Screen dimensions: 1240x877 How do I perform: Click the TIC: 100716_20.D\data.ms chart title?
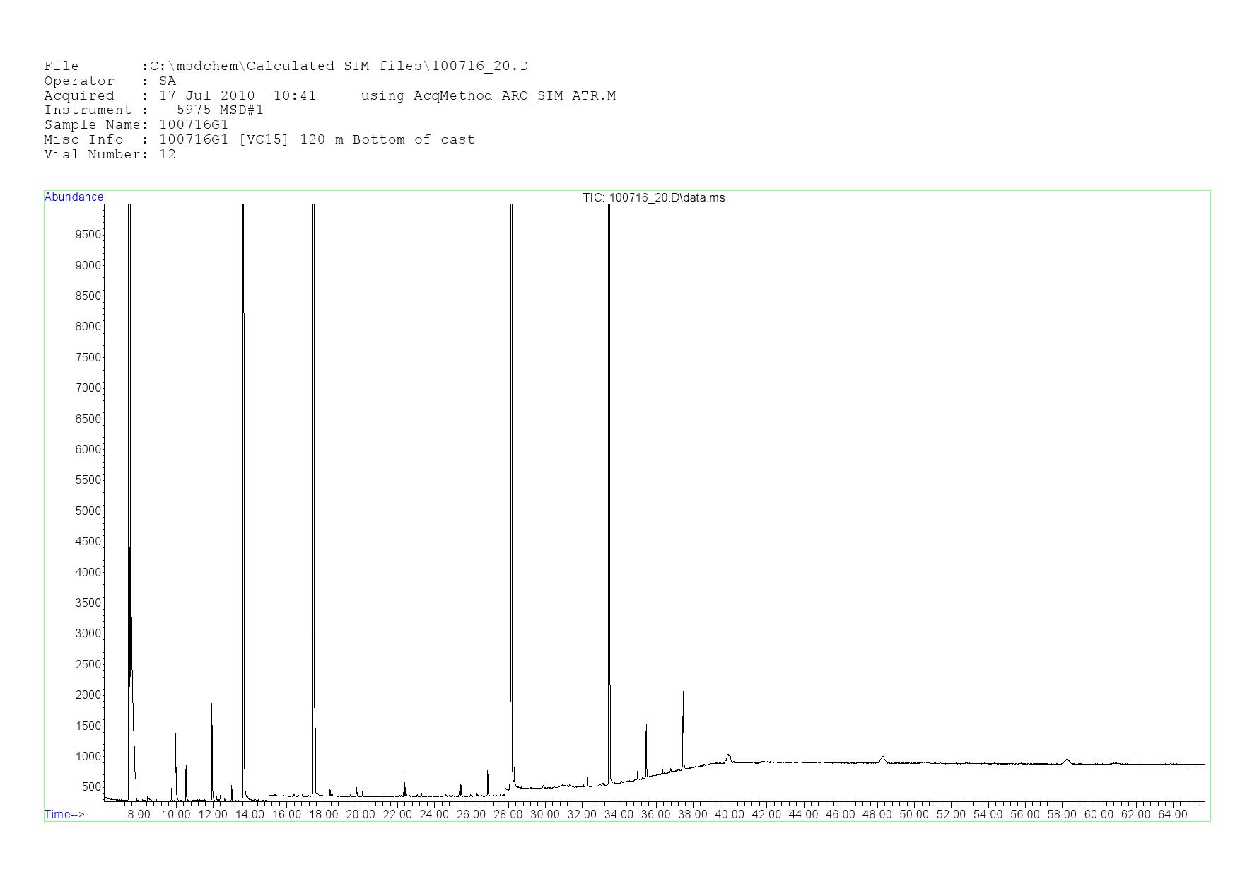point(653,198)
